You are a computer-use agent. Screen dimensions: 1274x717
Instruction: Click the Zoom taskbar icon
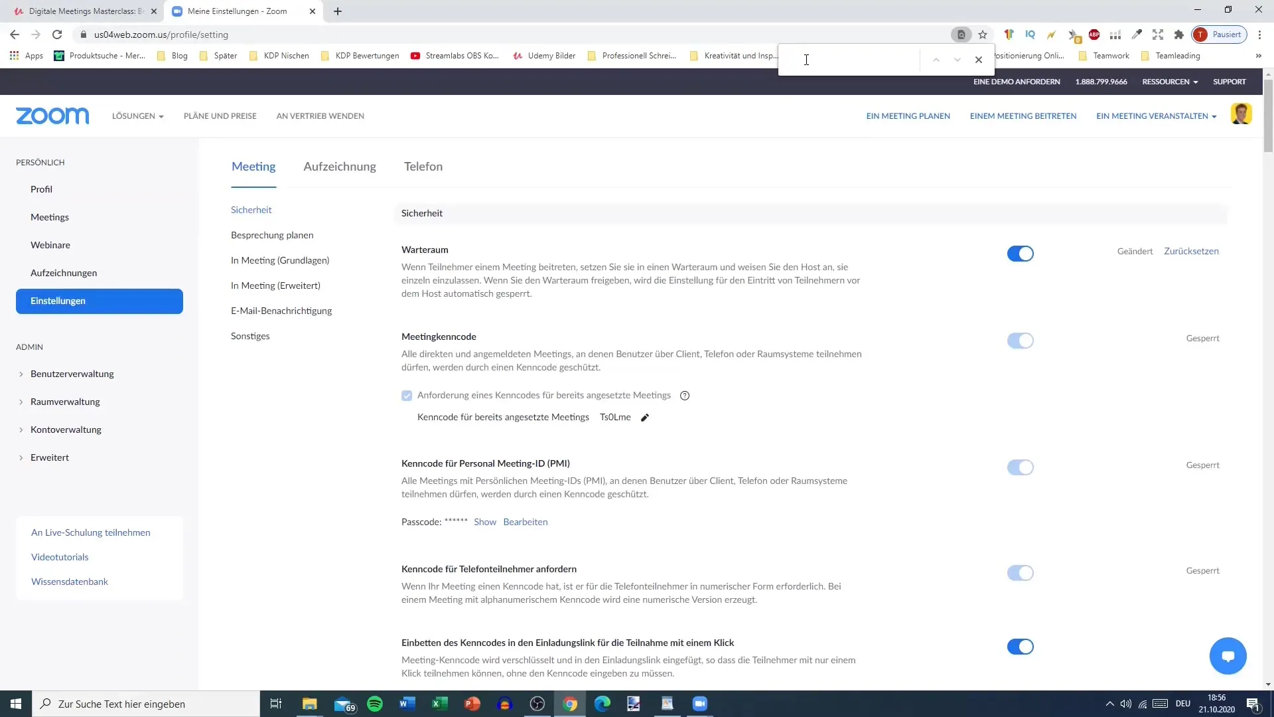click(700, 703)
